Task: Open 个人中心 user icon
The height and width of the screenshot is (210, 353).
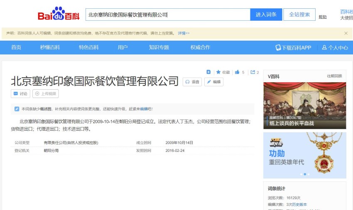Action: (324, 47)
